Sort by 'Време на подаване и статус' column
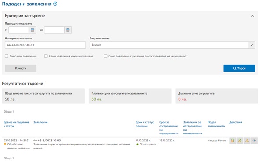 (x=16, y=124)
